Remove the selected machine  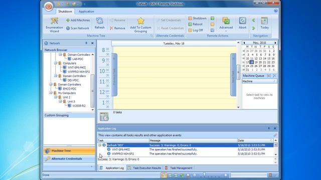pos(117,28)
